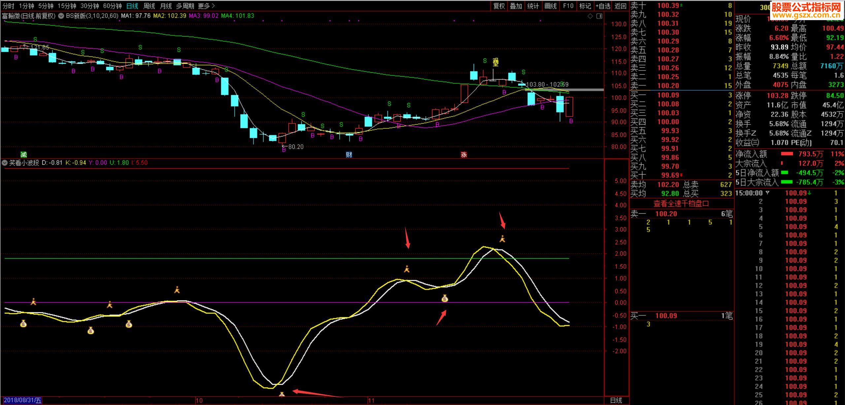Click the blue 财 event marker
The width and height of the screenshot is (845, 405).
point(349,154)
